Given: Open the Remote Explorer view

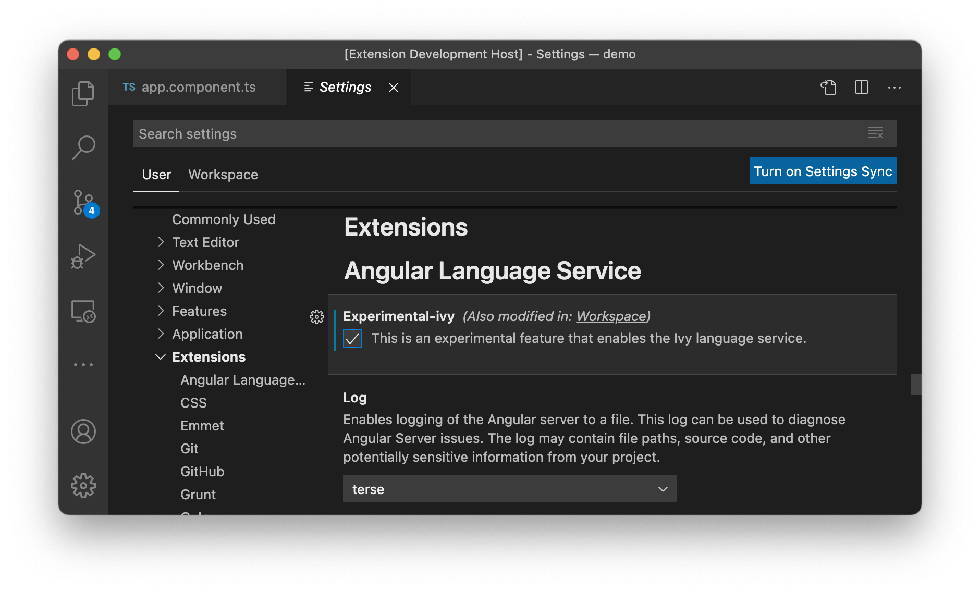Looking at the screenshot, I should 83,311.
